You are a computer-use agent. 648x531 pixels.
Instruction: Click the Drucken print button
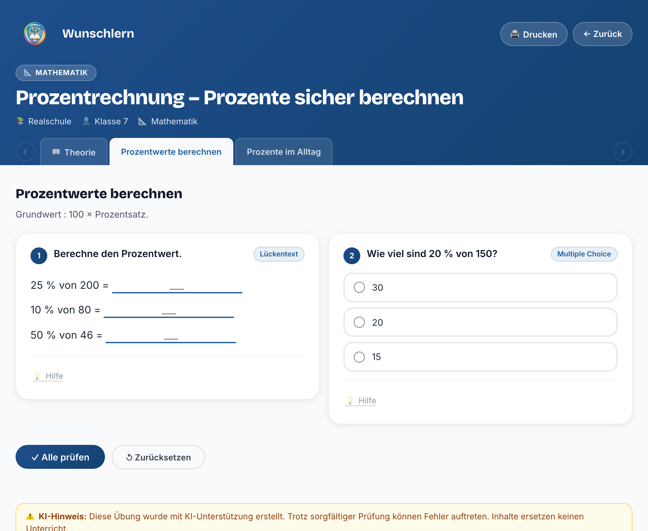click(534, 34)
